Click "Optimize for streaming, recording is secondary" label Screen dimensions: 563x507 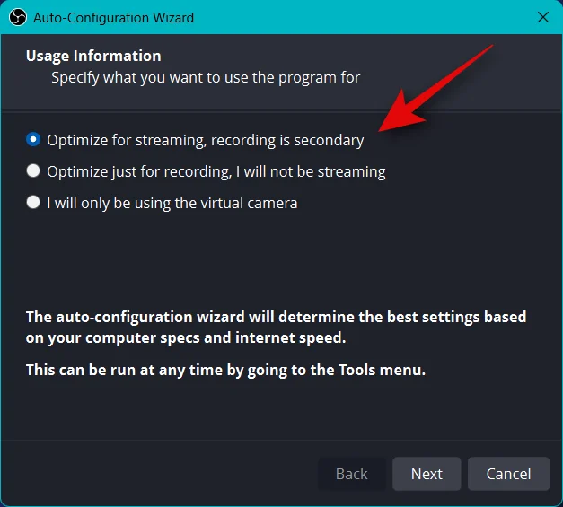tap(206, 140)
